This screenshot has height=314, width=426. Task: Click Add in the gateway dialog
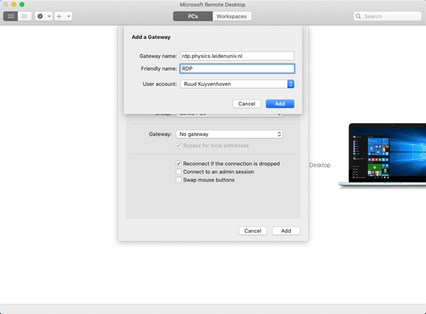280,104
